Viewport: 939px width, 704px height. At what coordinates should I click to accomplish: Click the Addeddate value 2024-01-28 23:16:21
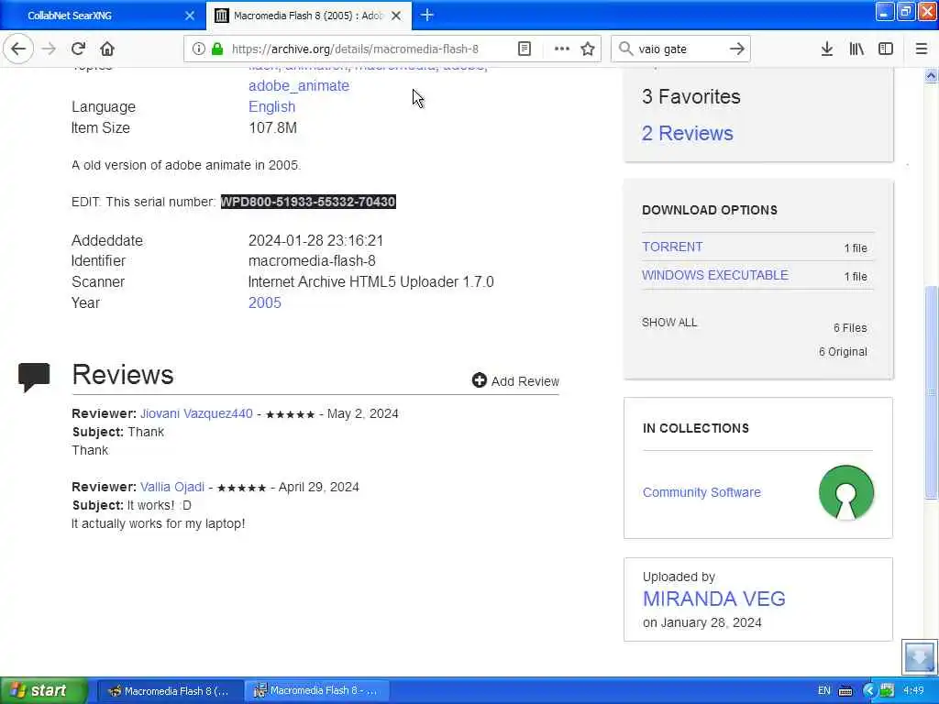tap(315, 241)
